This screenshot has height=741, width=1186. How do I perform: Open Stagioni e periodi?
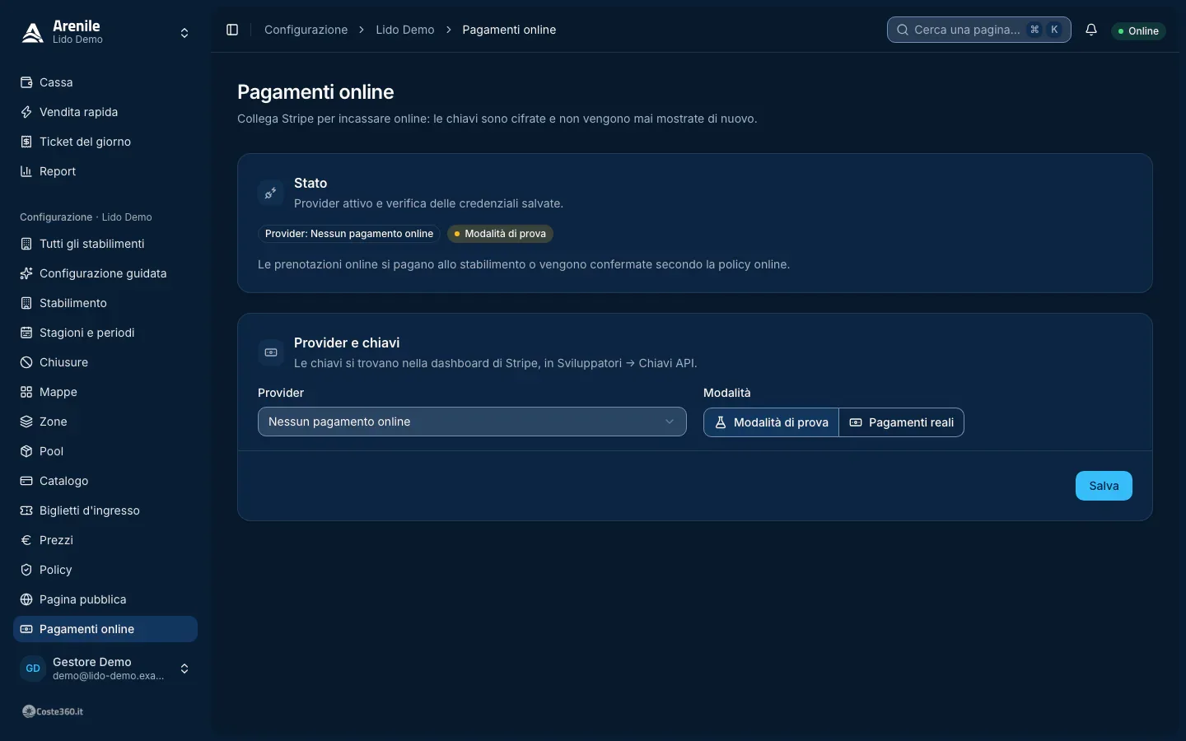point(105,333)
